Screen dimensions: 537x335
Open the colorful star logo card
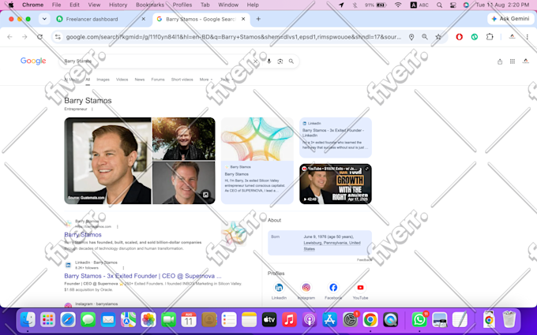[257, 161]
